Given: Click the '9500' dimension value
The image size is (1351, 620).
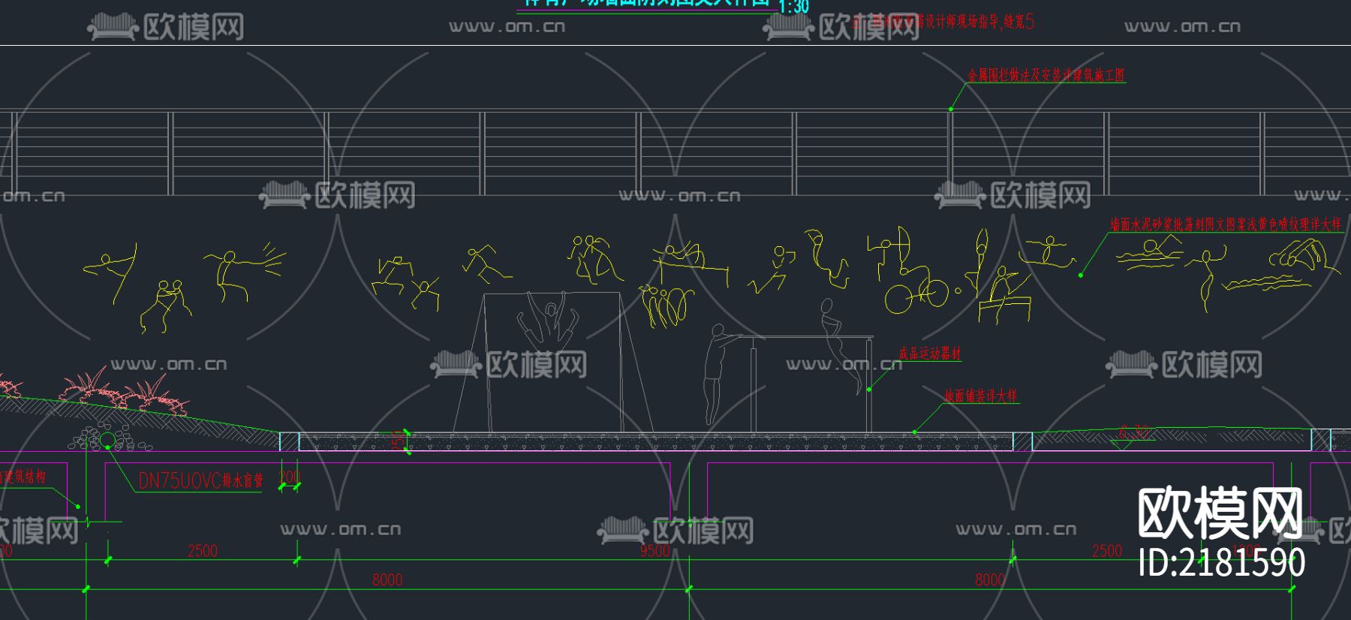Looking at the screenshot, I should tap(654, 551).
